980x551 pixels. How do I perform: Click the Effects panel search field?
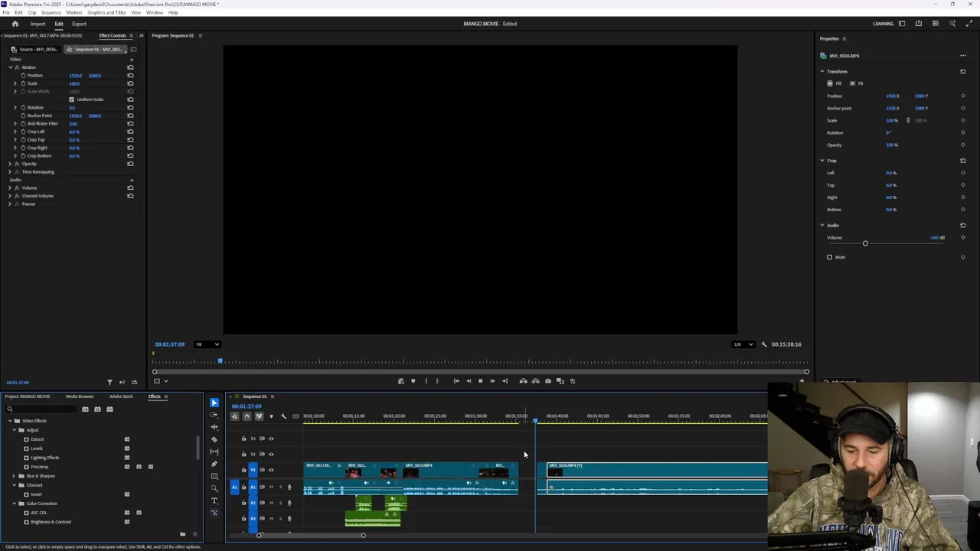(41, 409)
